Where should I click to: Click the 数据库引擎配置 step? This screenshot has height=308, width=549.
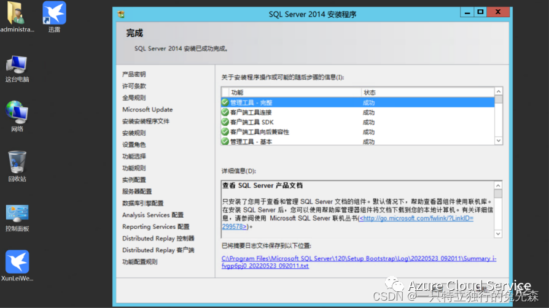[143, 203]
